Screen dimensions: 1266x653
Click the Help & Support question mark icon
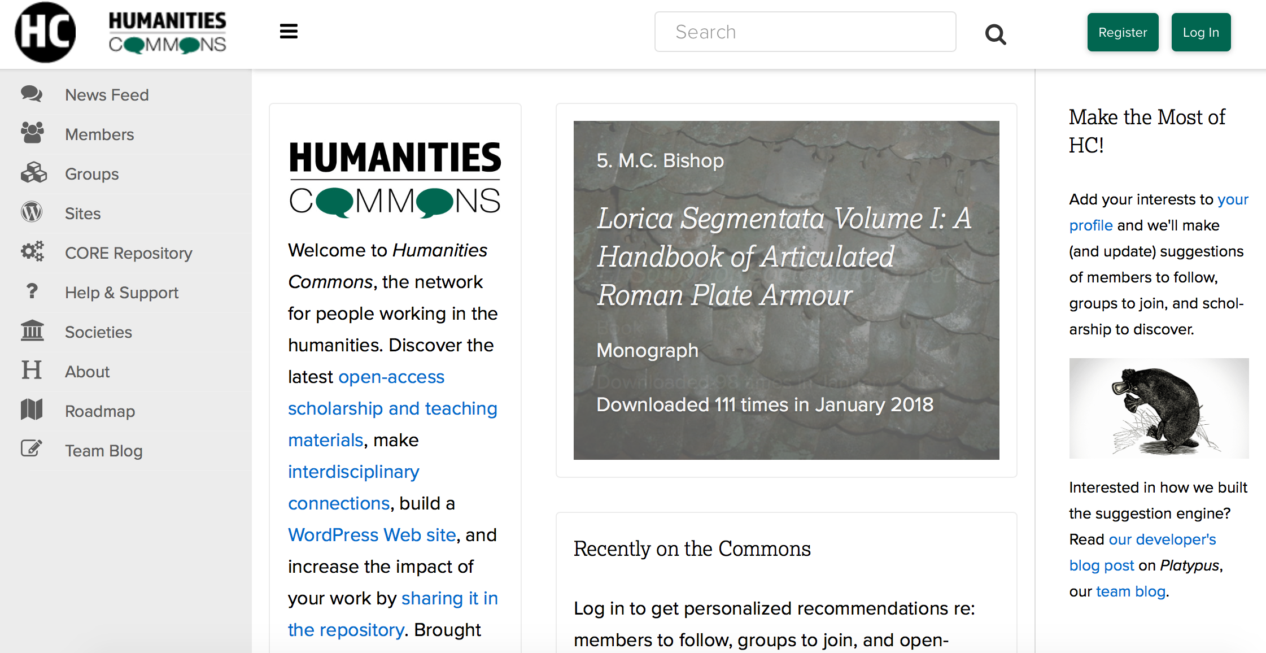coord(32,291)
